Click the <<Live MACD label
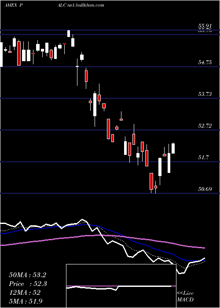This screenshot has width=220, height=308. pos(185,297)
